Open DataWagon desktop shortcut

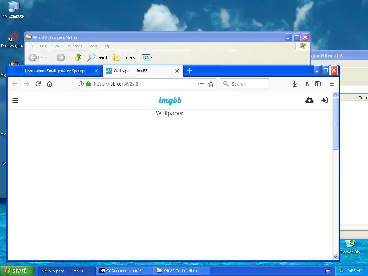point(12,40)
